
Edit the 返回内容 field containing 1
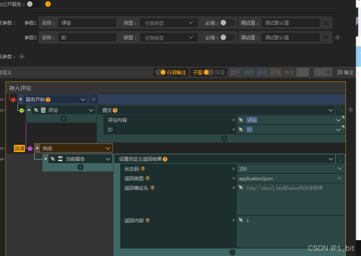click(x=290, y=232)
